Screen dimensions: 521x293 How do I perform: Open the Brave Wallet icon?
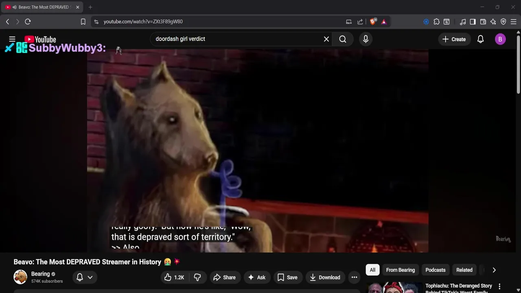click(483, 22)
